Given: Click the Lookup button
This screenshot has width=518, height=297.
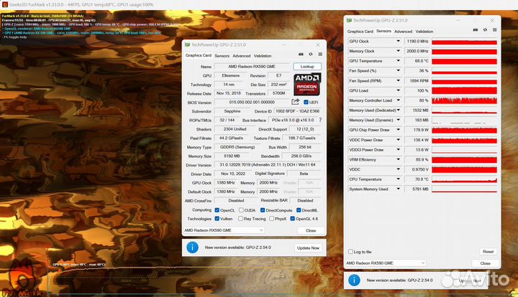Looking at the screenshot, I should point(307,67).
